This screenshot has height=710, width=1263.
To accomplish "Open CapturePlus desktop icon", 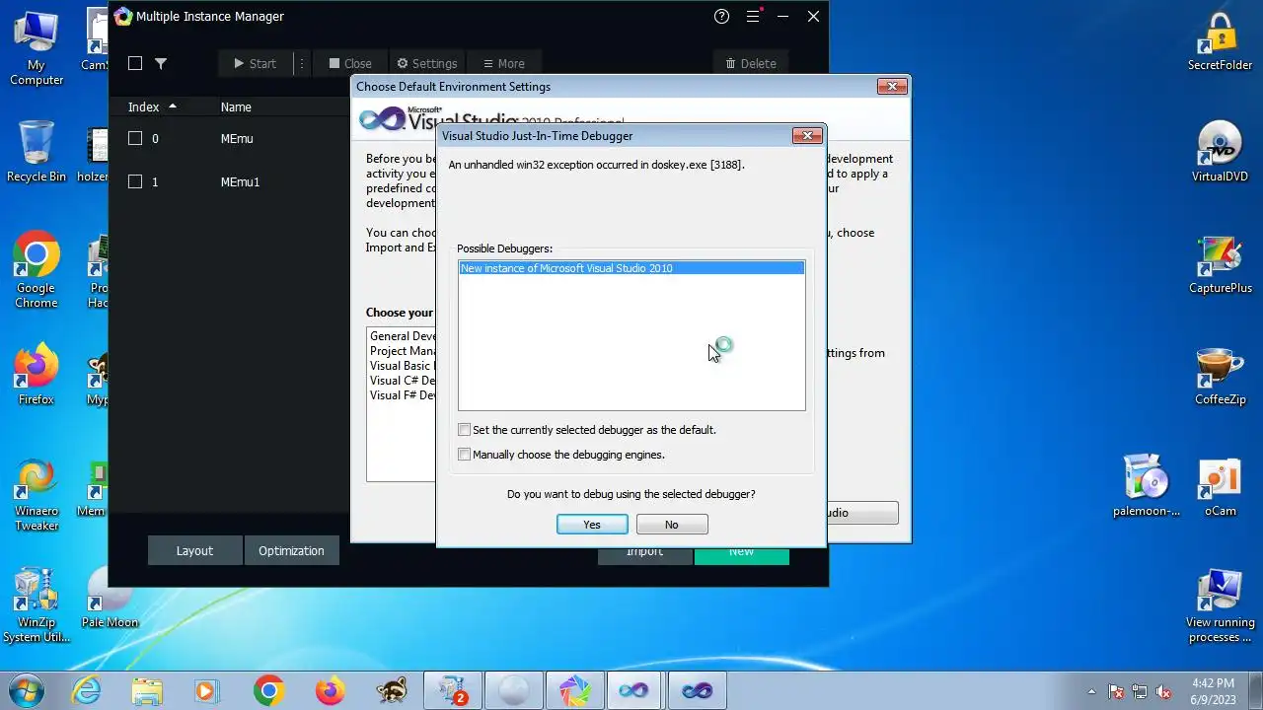I will [1220, 264].
